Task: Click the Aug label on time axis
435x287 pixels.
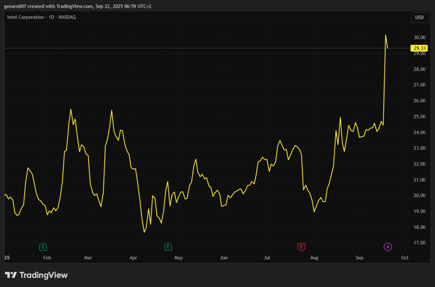Action: click(314, 258)
